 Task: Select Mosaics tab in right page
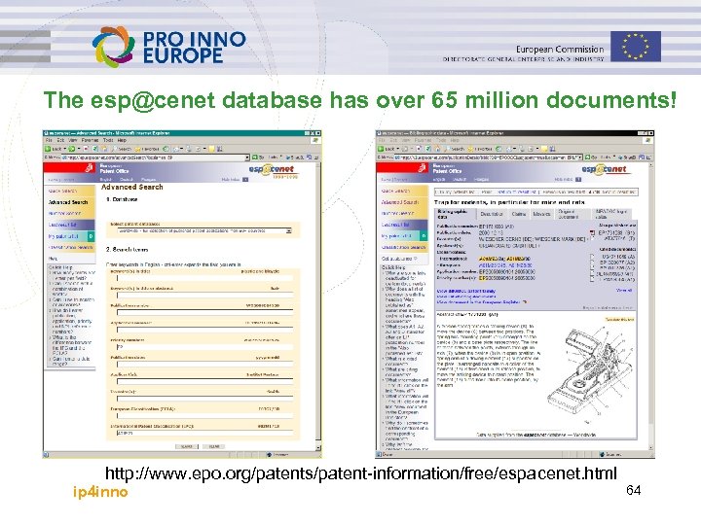pyautogui.click(x=542, y=214)
